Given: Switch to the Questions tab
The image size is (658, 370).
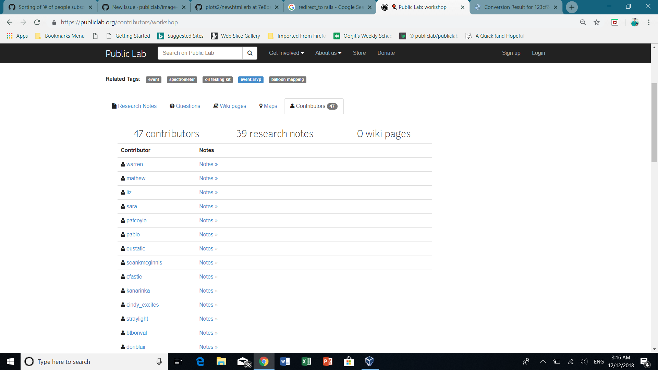Looking at the screenshot, I should [x=188, y=106].
